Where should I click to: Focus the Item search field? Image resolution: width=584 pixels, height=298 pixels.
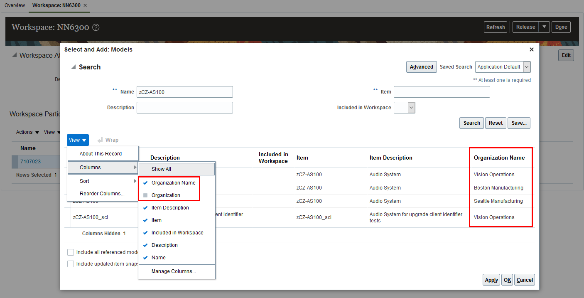(442, 92)
